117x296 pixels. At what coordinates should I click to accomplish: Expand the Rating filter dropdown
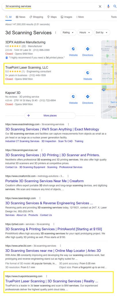[x=68, y=32]
